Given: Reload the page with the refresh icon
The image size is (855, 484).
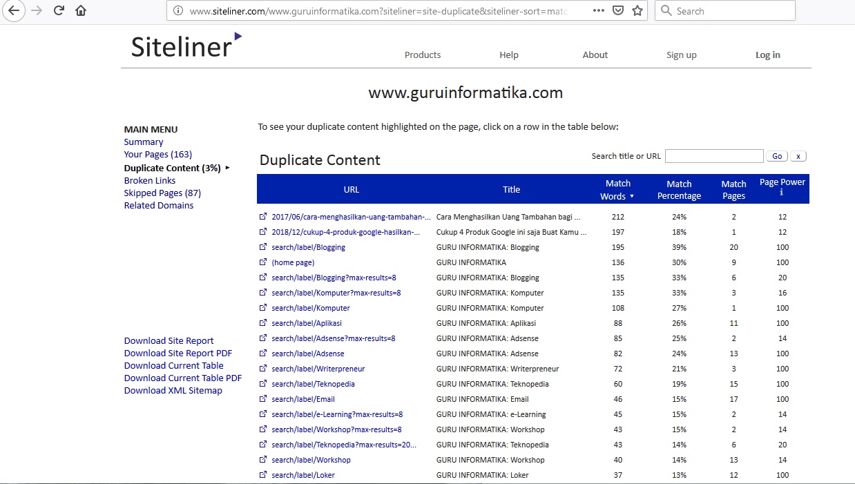Looking at the screenshot, I should point(59,10).
